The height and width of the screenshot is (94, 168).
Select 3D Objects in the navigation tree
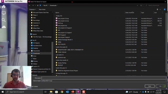coord(36,43)
